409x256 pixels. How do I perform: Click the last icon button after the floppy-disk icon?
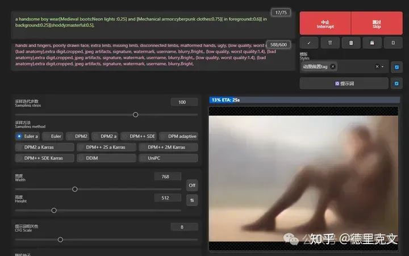(393, 43)
